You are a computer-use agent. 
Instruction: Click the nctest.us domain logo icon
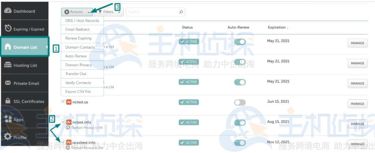[x=69, y=102]
